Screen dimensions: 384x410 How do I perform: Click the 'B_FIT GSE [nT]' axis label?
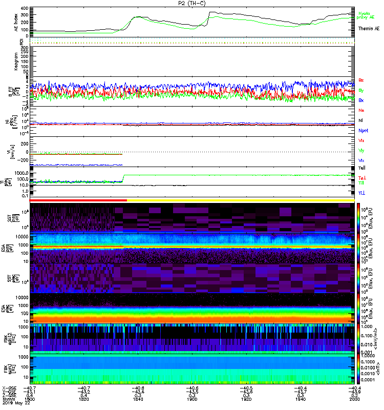click(13, 92)
